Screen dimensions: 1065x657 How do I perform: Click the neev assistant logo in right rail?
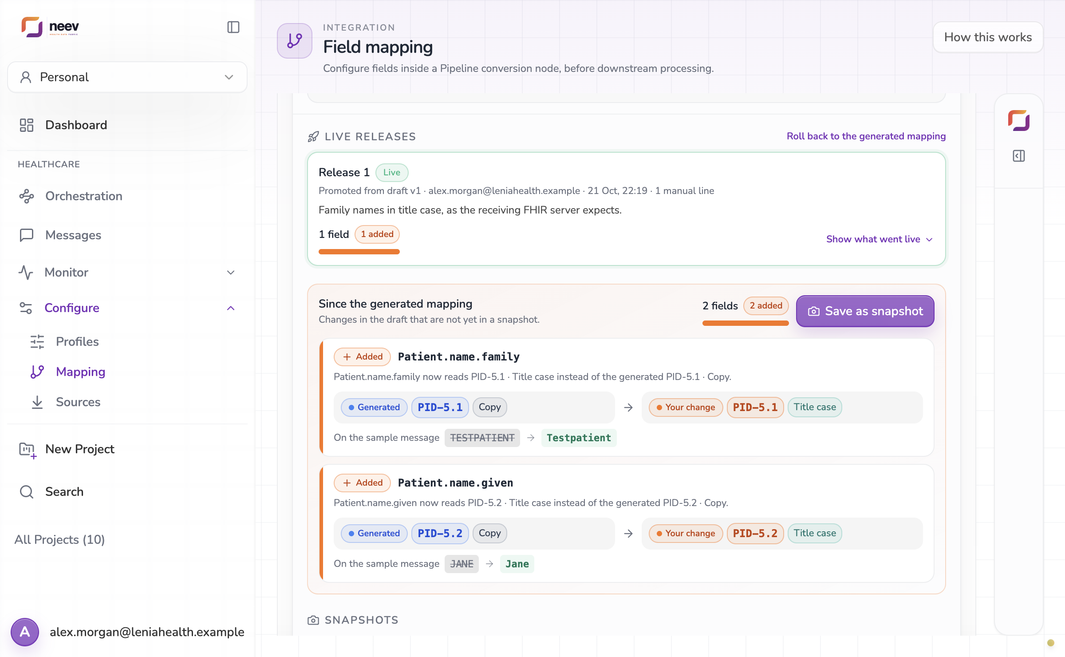point(1019,121)
